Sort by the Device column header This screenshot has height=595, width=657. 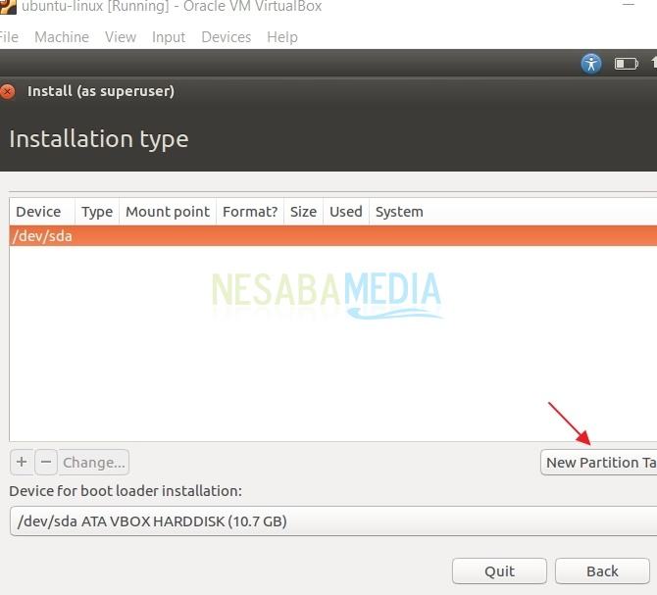pyautogui.click(x=42, y=212)
